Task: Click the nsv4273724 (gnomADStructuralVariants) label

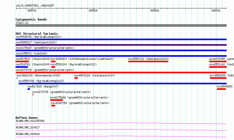Action: coord(45,70)
